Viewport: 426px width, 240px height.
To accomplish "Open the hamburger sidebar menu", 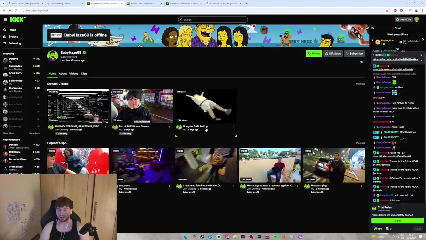I will (5, 20).
